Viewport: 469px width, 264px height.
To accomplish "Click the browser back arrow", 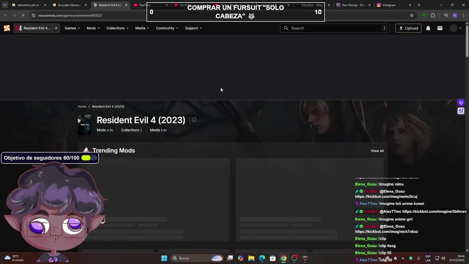I will point(5,15).
